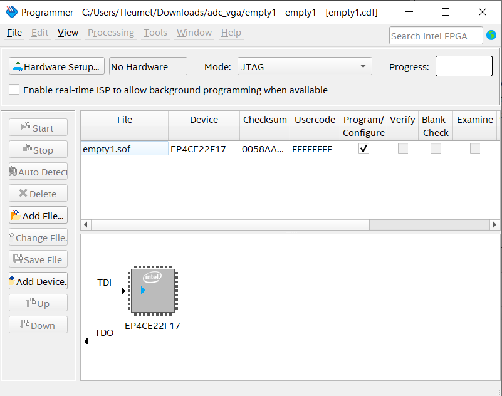Open the Processing menu
Viewport: 502px width, 396px height.
pos(111,33)
